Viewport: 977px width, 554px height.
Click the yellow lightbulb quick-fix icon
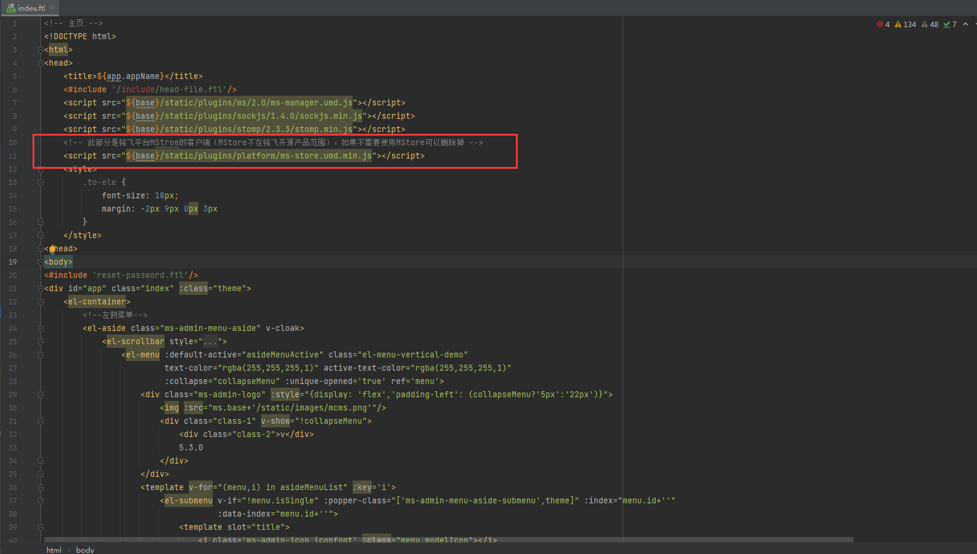[52, 249]
